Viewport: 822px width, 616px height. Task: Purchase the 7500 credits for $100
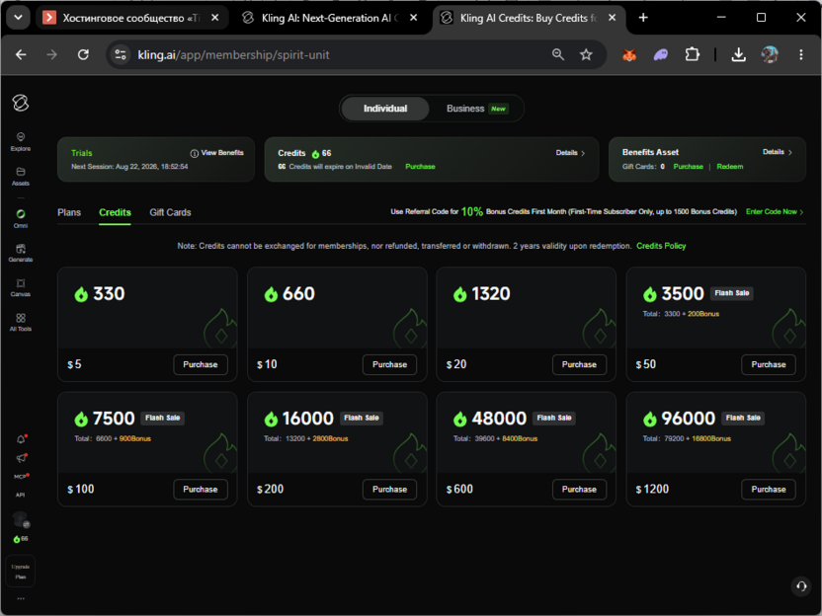click(x=201, y=490)
